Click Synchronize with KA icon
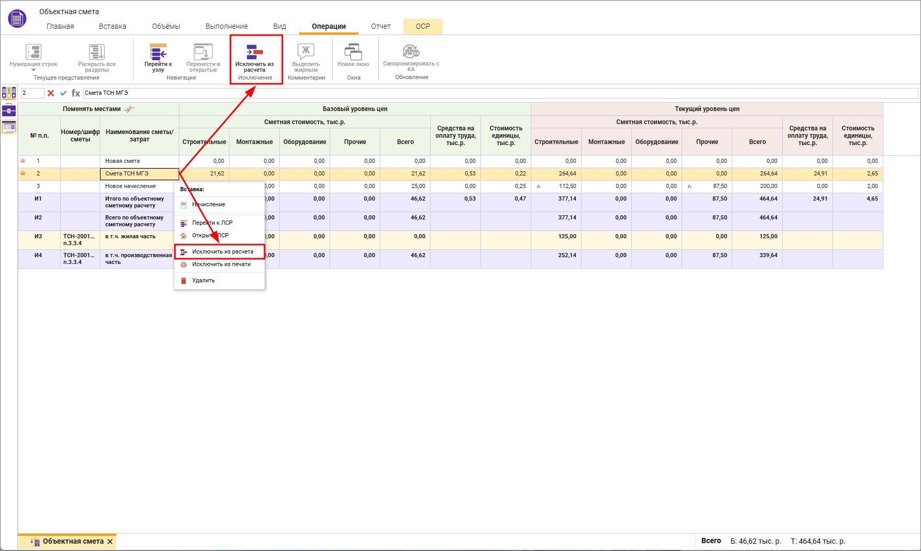This screenshot has height=551, width=921. pyautogui.click(x=411, y=52)
